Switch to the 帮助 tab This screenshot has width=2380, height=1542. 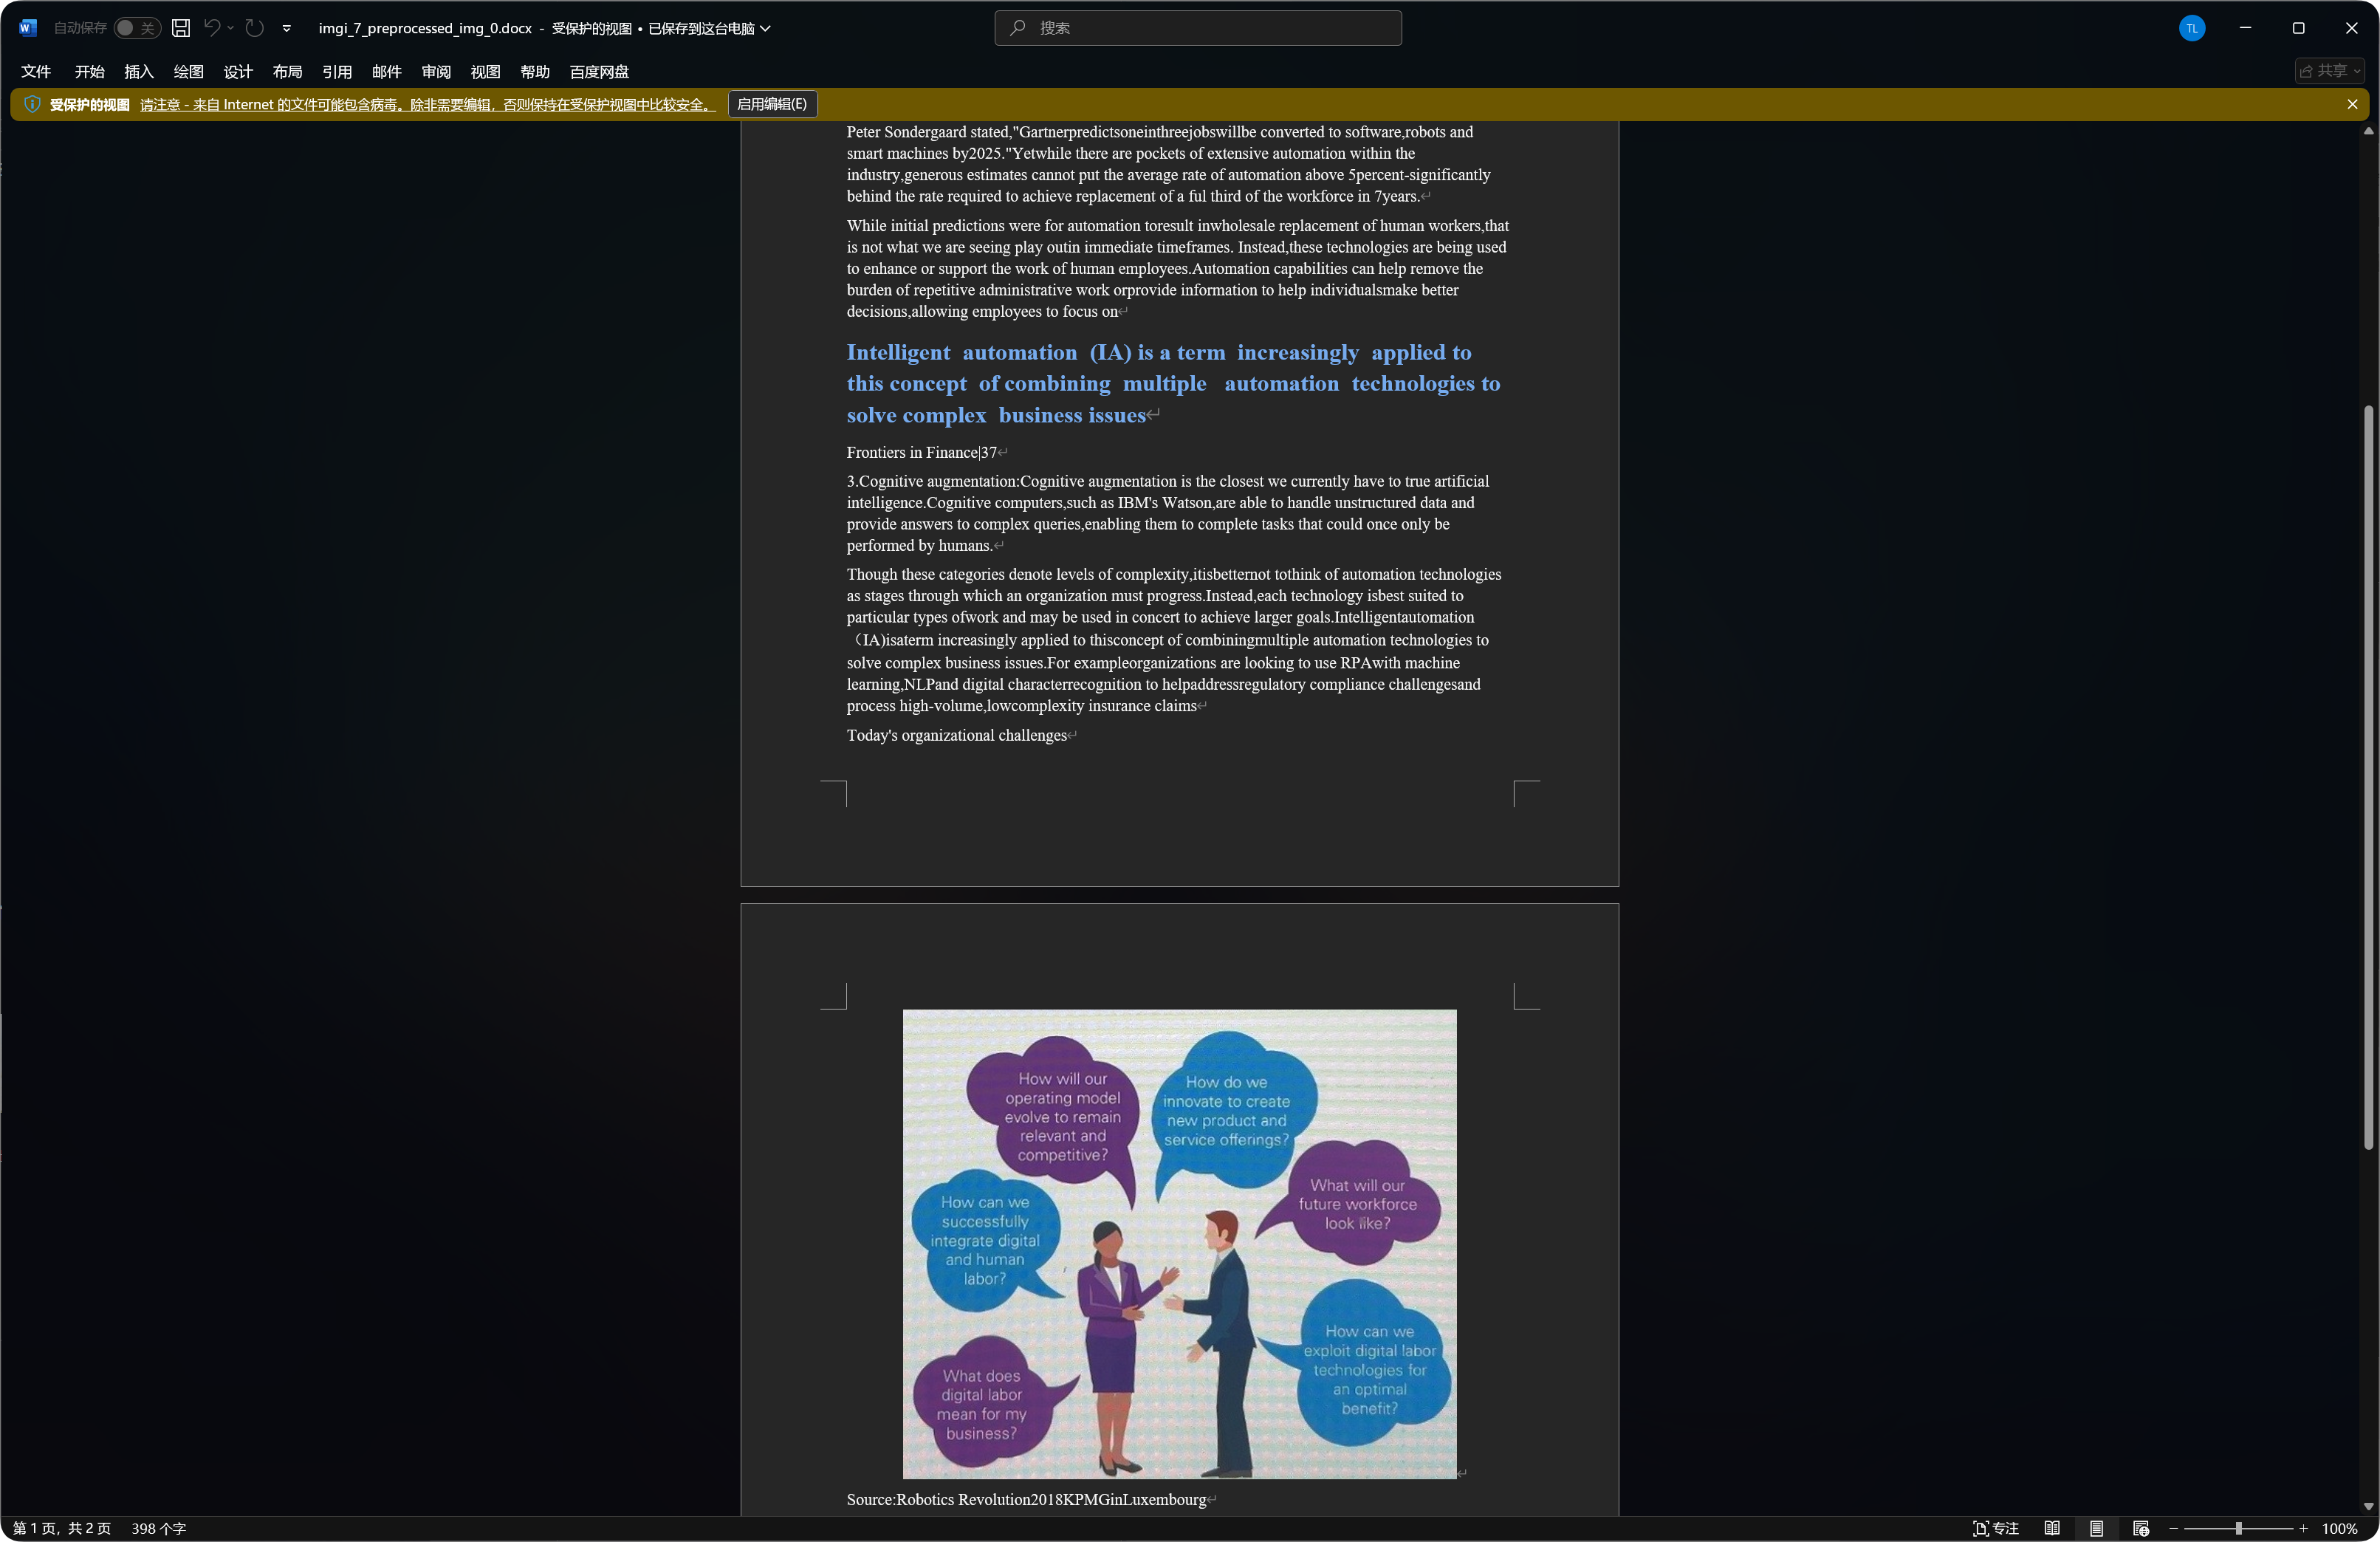pyautogui.click(x=535, y=71)
